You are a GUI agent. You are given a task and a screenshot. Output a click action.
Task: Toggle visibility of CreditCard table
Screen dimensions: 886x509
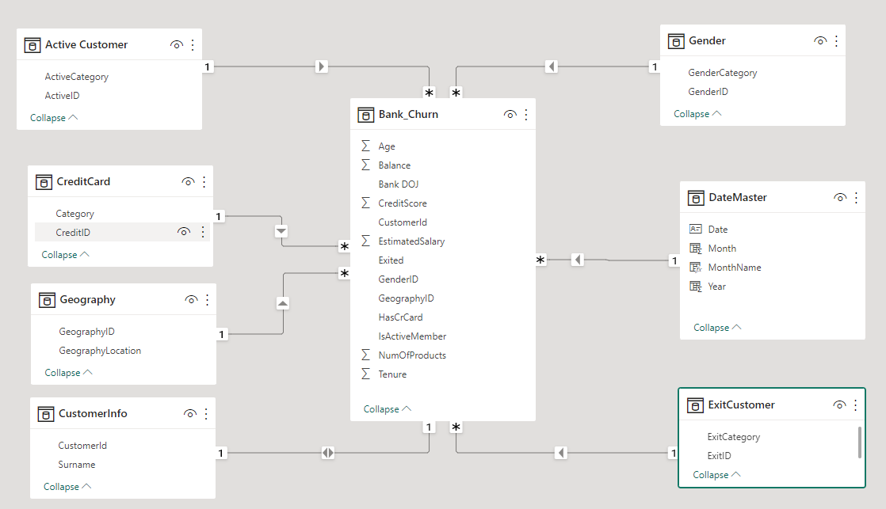pos(188,182)
